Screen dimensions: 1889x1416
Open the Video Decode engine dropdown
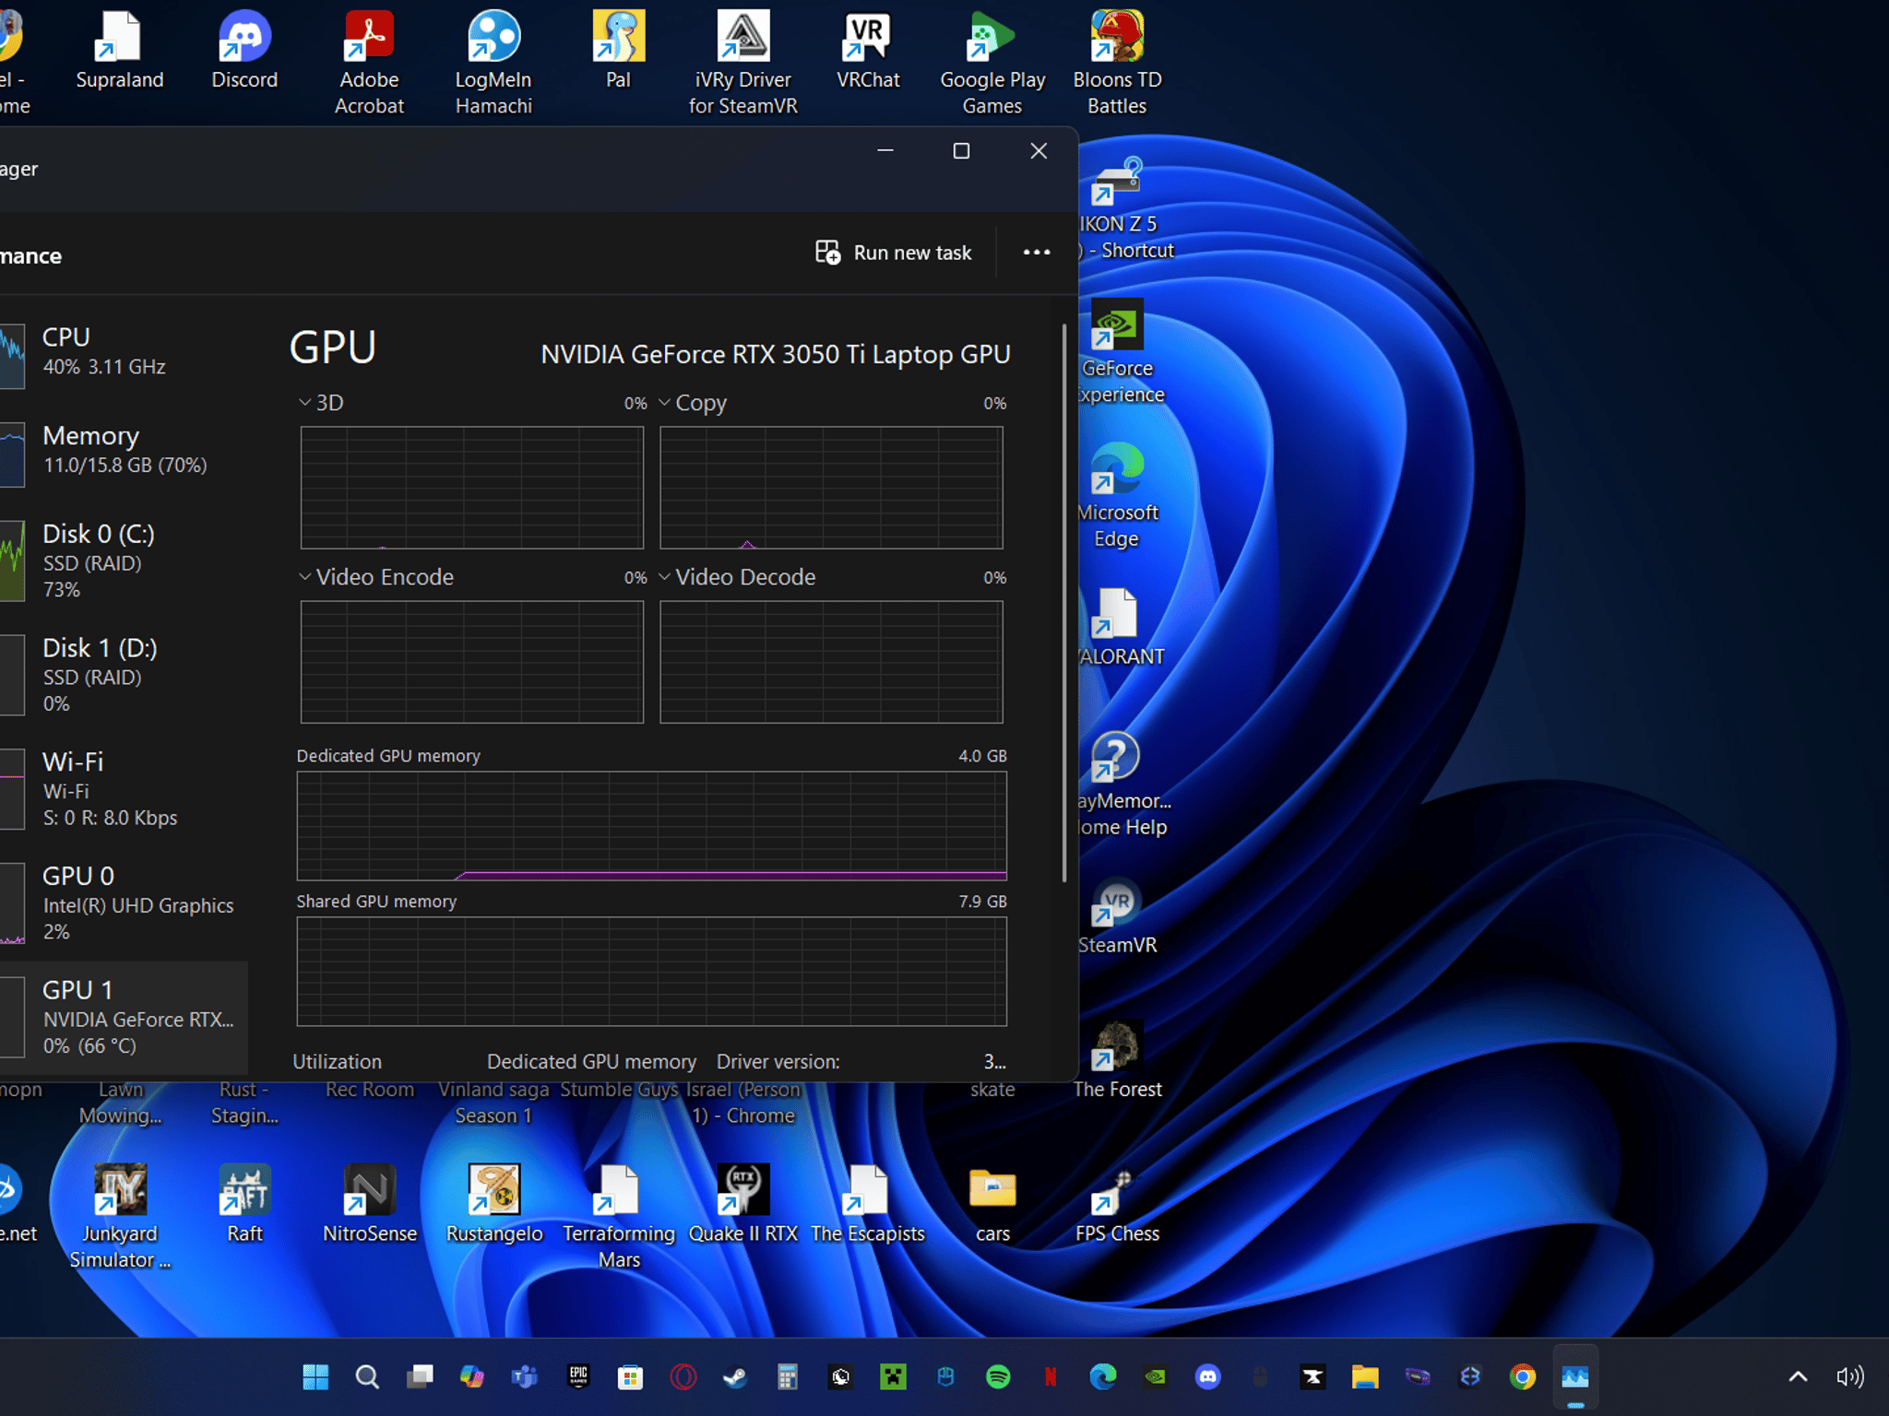coord(737,577)
